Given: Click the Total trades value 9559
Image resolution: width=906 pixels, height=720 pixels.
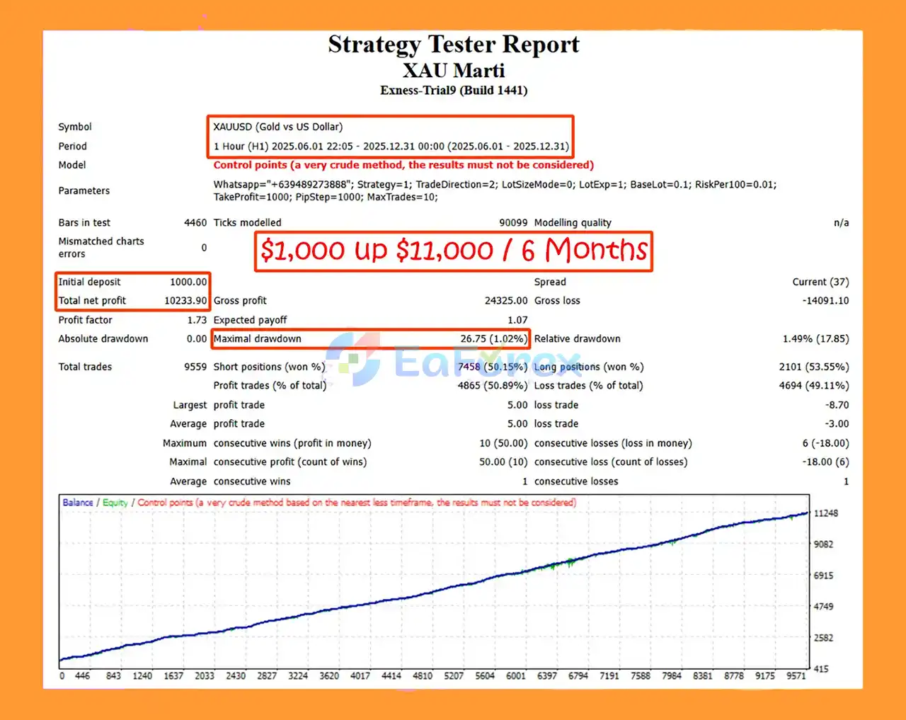Looking at the screenshot, I should point(195,367).
